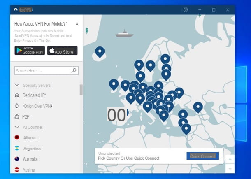
Task: Click the Albania flag icon
Action: 17,137
